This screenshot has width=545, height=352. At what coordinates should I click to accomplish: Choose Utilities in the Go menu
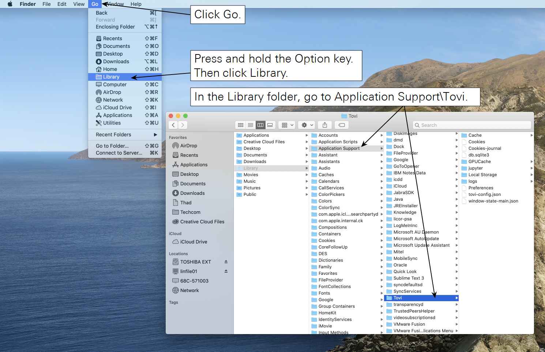125,123
